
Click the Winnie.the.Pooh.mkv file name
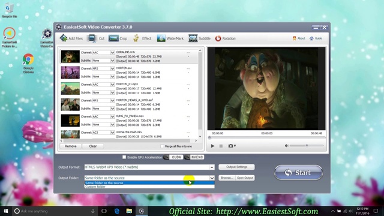pyautogui.click(x=129, y=132)
